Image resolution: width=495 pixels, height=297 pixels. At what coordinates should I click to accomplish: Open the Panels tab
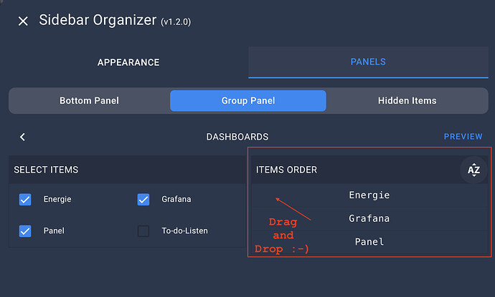368,62
